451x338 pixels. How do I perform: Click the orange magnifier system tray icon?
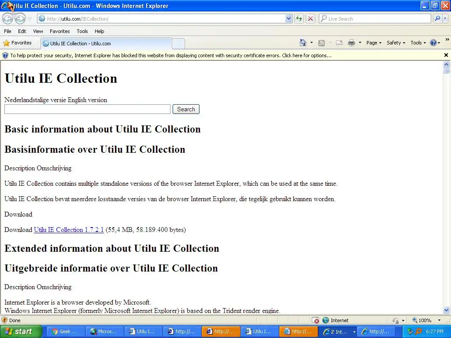[419, 331]
